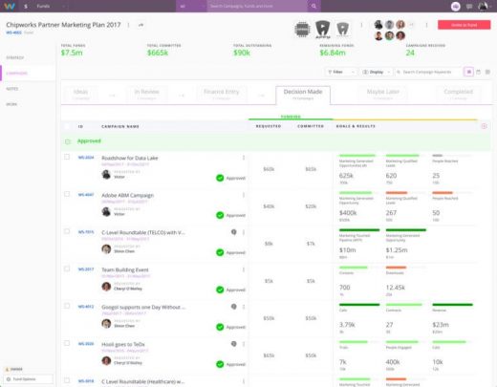Click the dark shield partner logo
This screenshot has height=387, width=497.
point(322,30)
